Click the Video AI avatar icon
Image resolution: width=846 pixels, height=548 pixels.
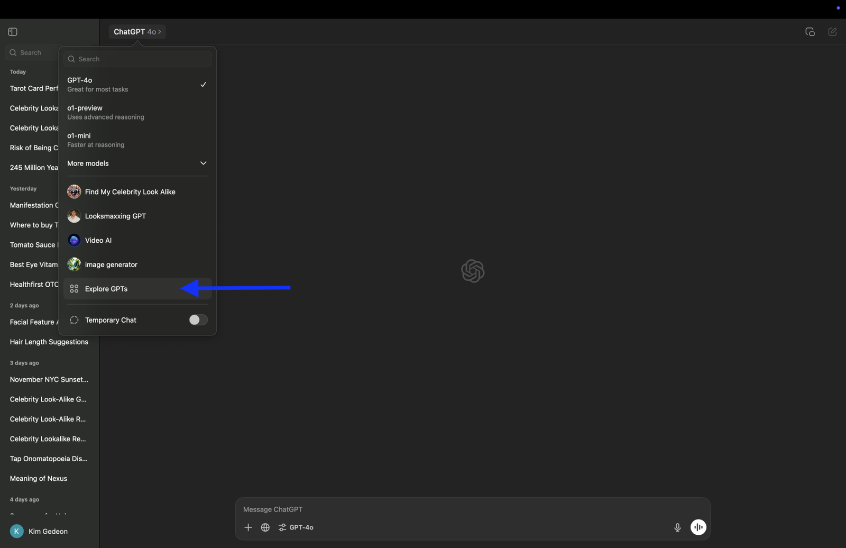tap(74, 240)
